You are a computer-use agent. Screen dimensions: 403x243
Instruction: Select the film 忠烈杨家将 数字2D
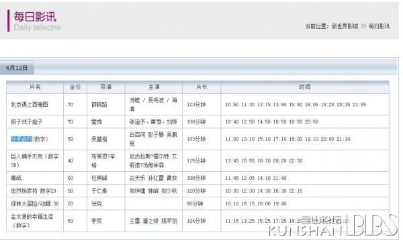point(33,191)
